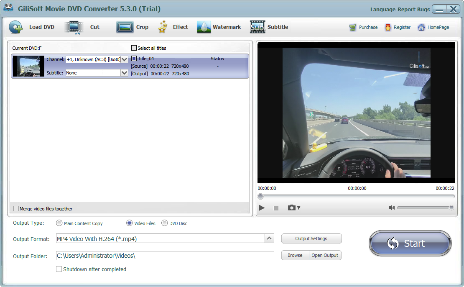This screenshot has height=287, width=464.
Task: Open the Crop tool icon
Action: coord(125,27)
